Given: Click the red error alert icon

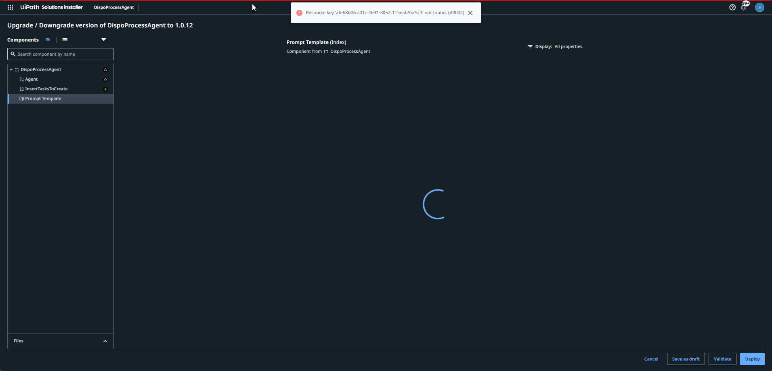Looking at the screenshot, I should coord(299,13).
